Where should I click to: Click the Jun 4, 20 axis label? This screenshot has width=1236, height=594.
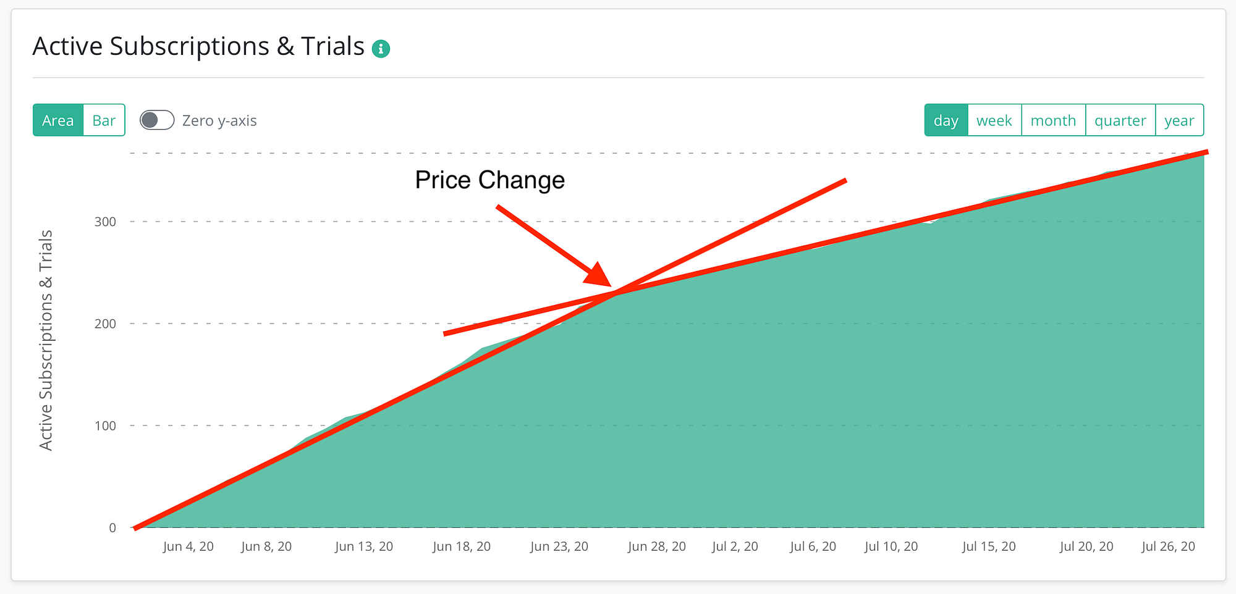tap(188, 546)
